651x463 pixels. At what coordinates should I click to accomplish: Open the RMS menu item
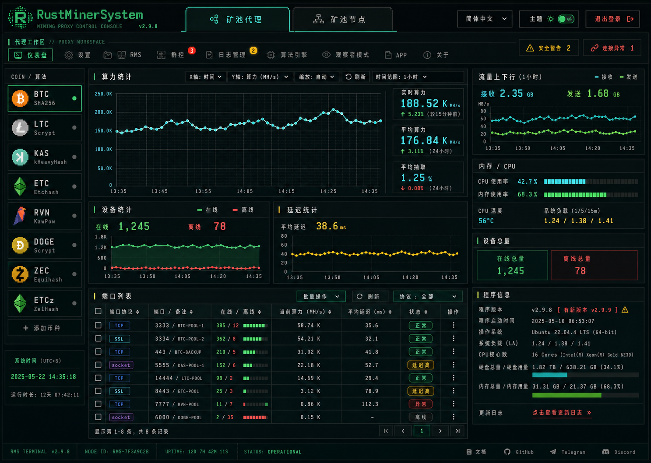pos(129,55)
